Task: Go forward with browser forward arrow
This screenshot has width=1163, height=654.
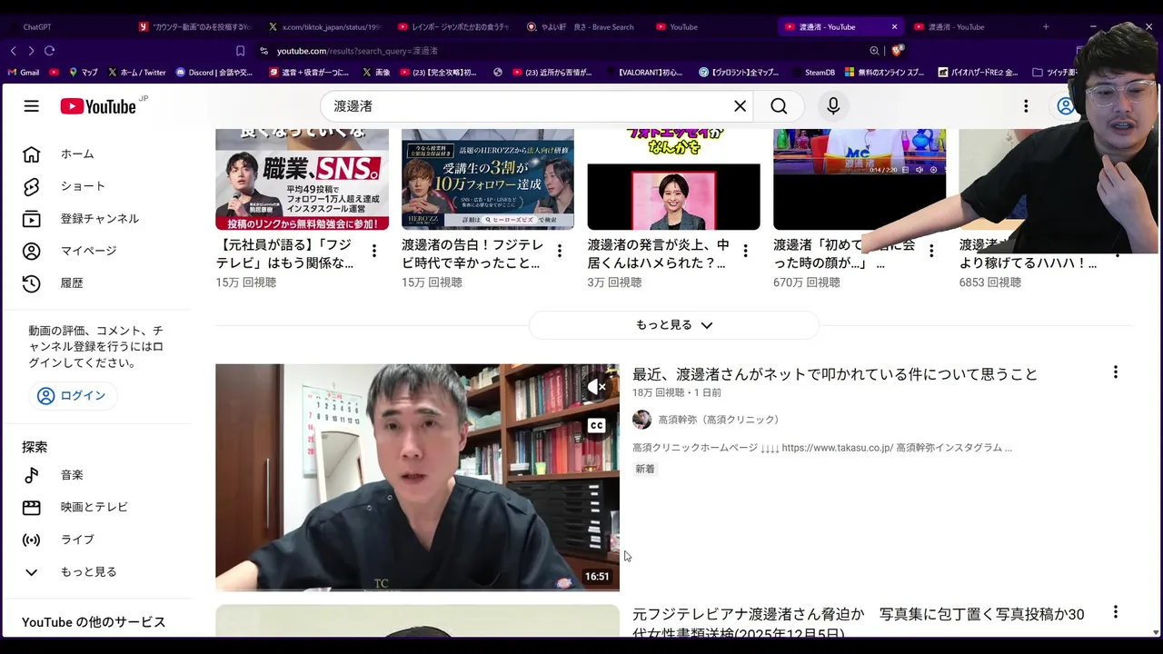Action: (x=31, y=51)
